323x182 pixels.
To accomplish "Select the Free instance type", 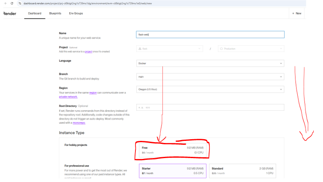I will pos(172,150).
